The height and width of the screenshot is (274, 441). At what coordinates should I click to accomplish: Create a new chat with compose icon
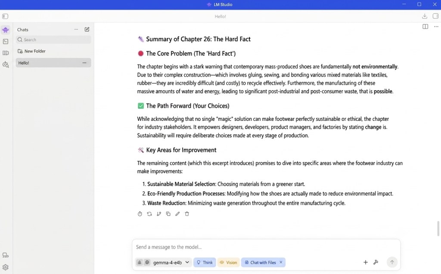87,29
